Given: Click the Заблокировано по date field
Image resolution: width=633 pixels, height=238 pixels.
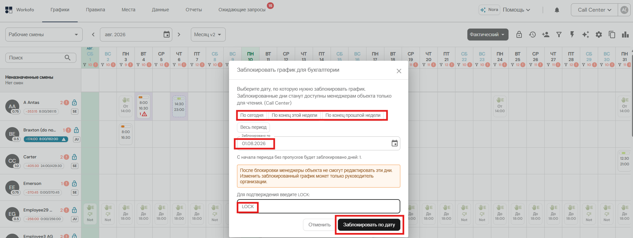Looking at the screenshot, I should click(x=318, y=143).
